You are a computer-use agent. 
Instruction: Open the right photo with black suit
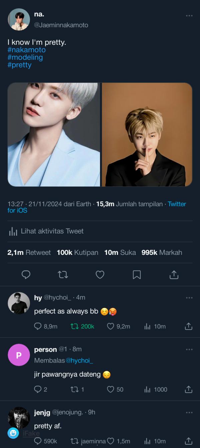pyautogui.click(x=147, y=134)
